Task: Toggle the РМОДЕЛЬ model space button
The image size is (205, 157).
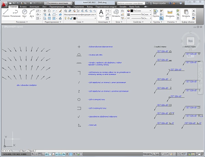Action: tap(148, 154)
